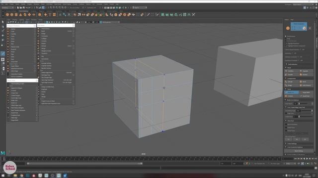The width and height of the screenshot is (318, 178).
Task: Select the Move tool in toolbox
Action: pos(2,36)
